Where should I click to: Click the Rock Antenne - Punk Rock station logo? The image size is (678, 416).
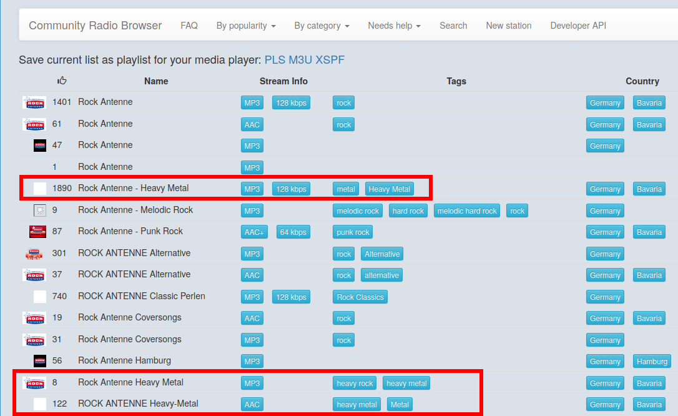(x=37, y=232)
